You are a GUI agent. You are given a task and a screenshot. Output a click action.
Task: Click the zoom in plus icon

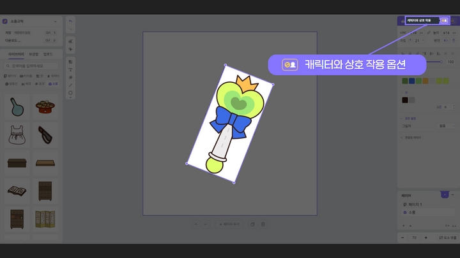(x=427, y=238)
